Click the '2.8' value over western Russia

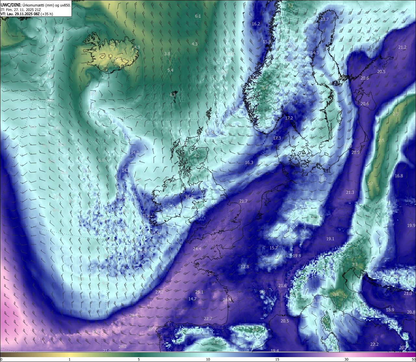click(x=396, y=114)
